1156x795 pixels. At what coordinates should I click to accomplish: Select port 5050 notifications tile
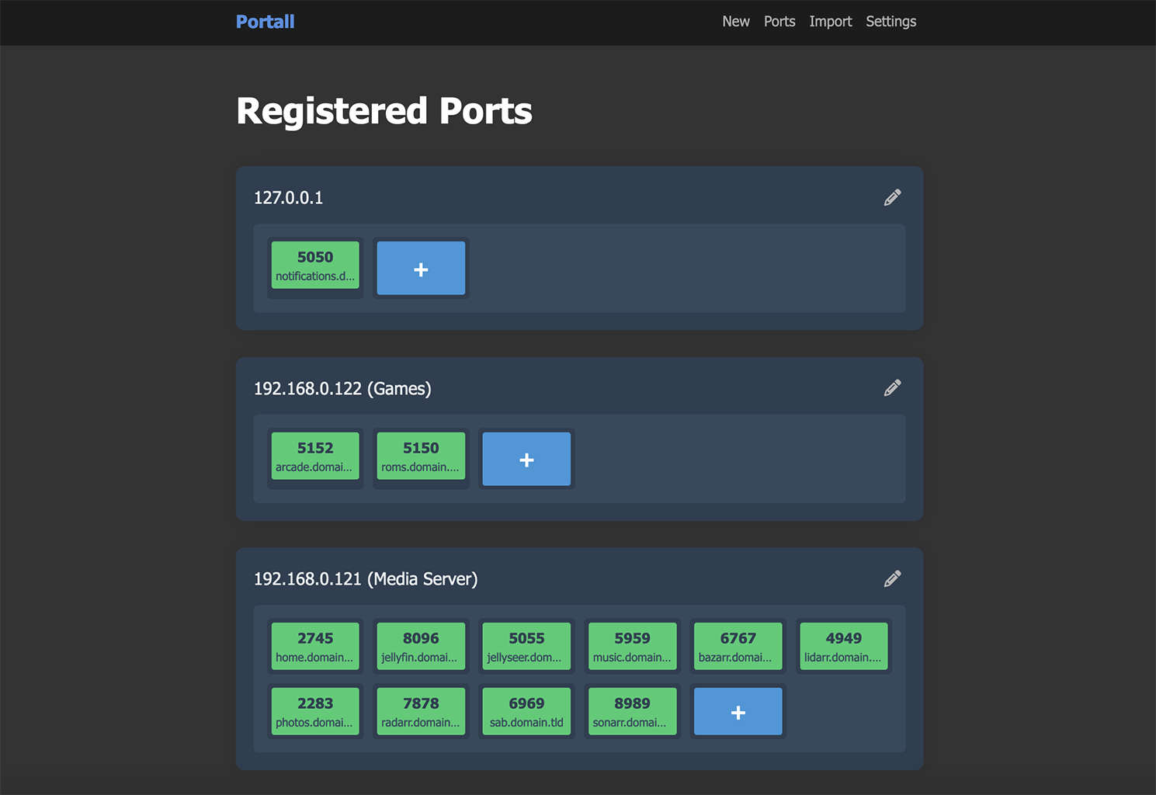pyautogui.click(x=315, y=265)
